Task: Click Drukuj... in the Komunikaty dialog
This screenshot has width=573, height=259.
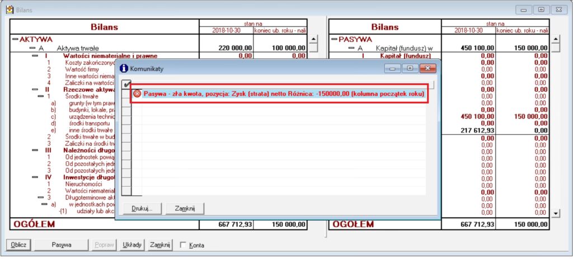Action: click(x=142, y=208)
